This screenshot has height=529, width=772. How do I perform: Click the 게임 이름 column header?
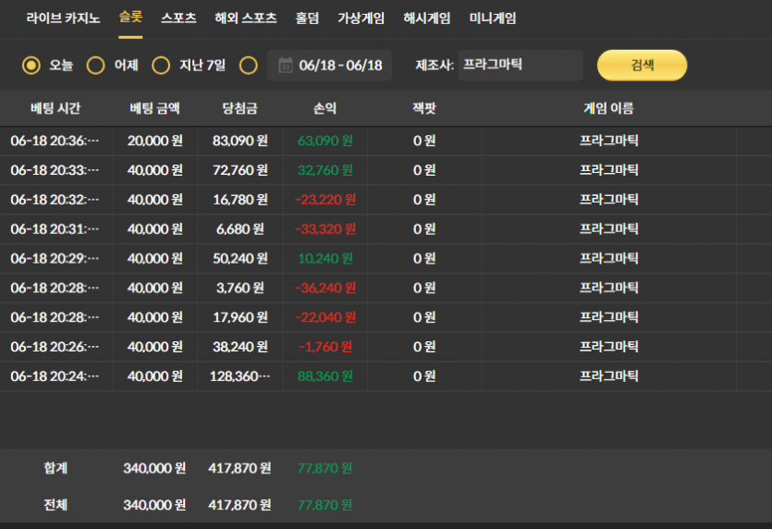point(608,108)
